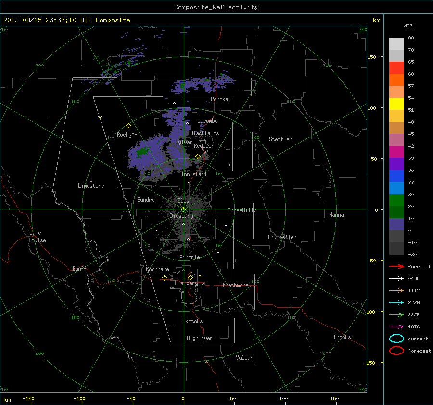
Task: Select the green 30 dBZ color swatch
Action: 396,200
